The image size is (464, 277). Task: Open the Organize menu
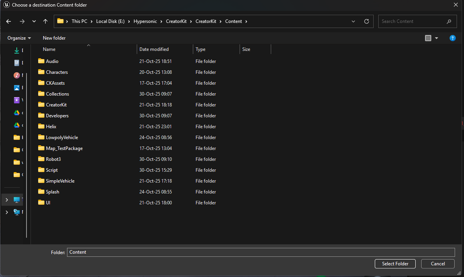pos(19,38)
